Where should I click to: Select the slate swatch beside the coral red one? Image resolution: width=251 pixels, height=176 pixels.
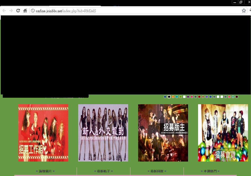226,97
